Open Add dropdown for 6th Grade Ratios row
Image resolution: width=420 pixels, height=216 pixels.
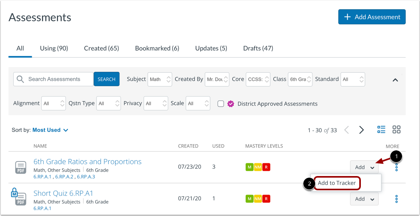click(364, 167)
